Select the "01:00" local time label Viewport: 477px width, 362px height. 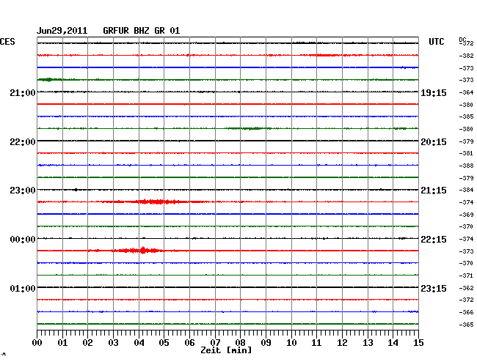23,288
